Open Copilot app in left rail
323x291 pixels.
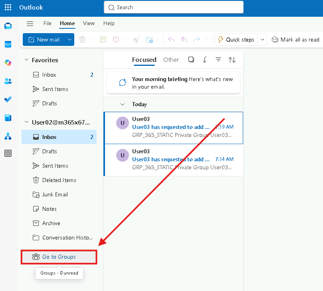tap(8, 63)
